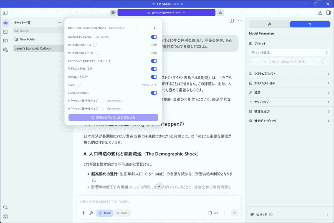
Task: Expand the カスタムフィールド section
Action: pos(289,83)
